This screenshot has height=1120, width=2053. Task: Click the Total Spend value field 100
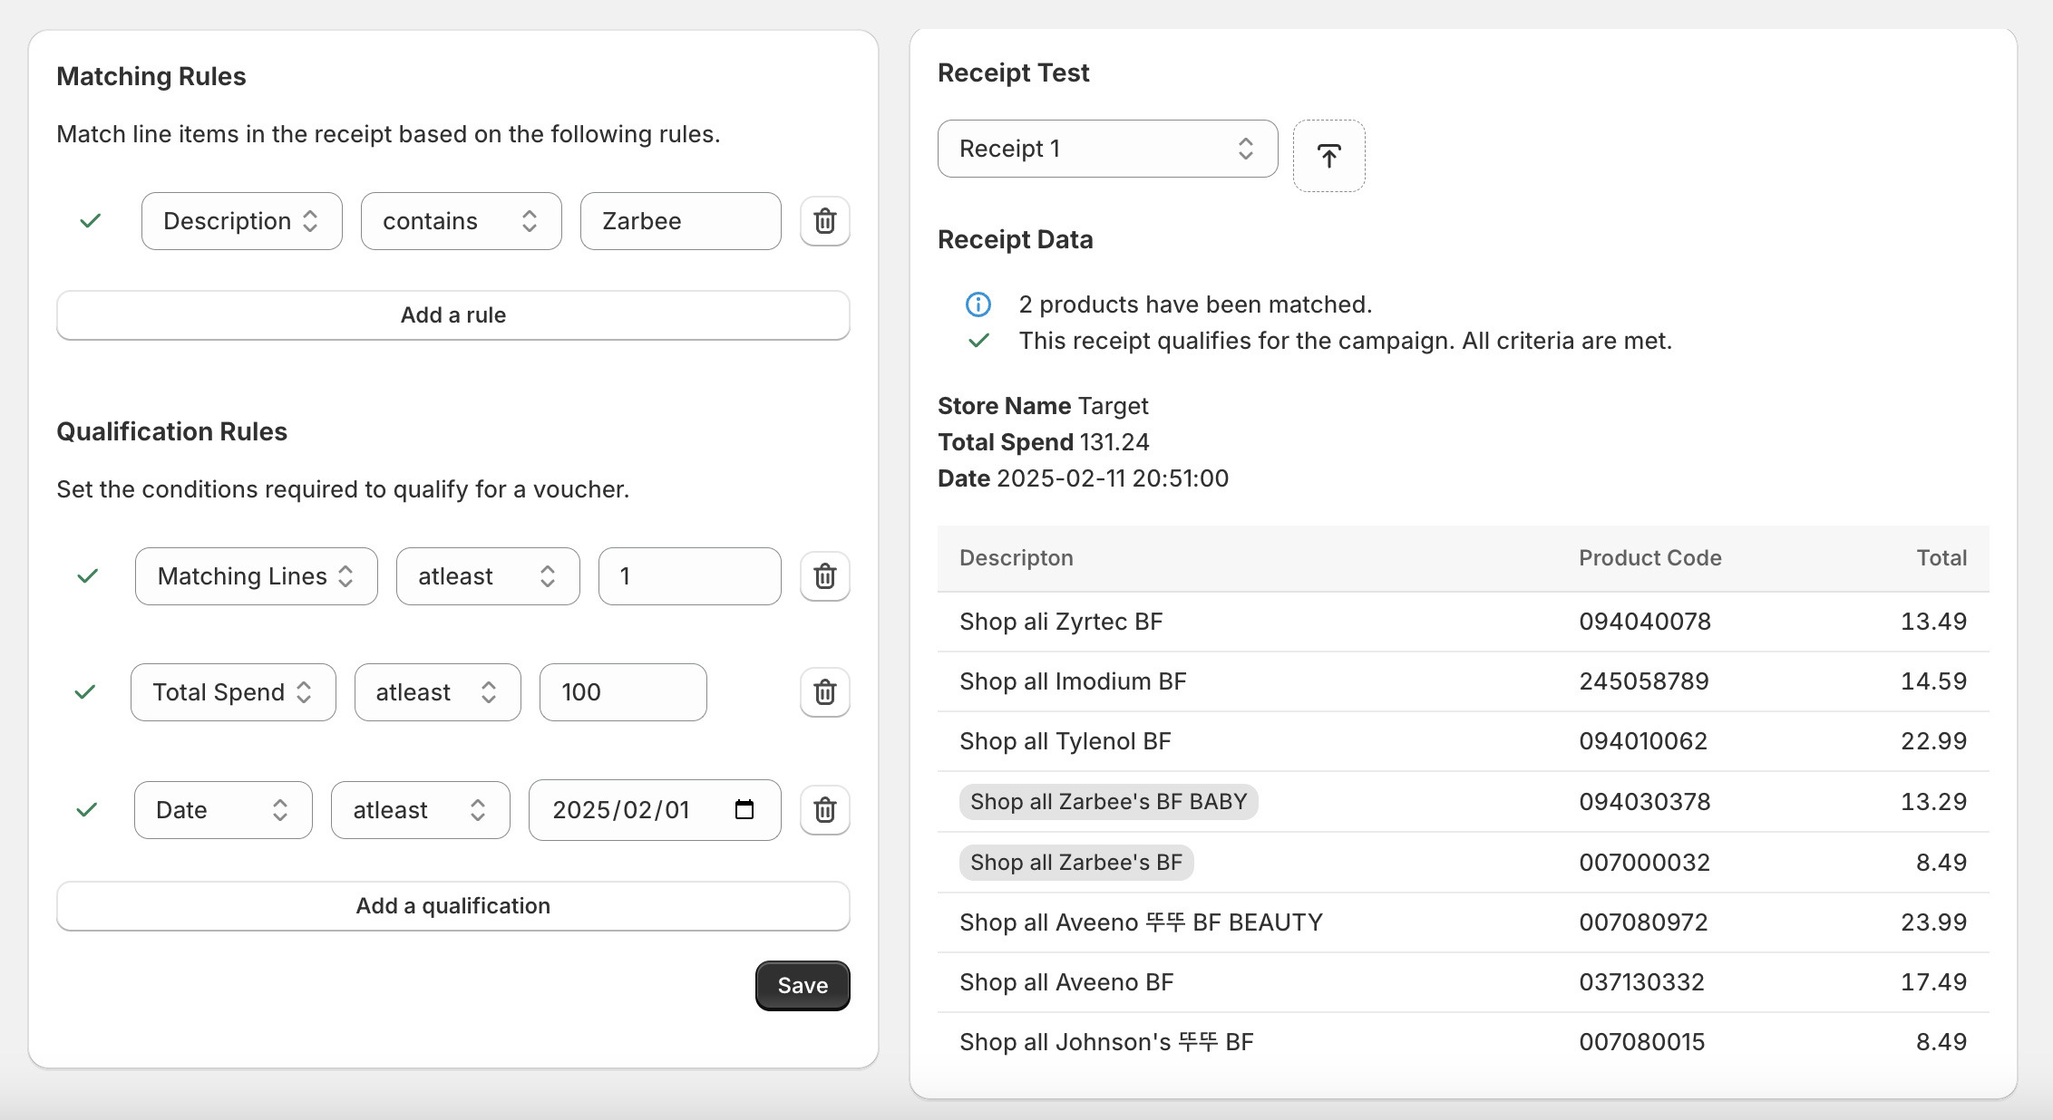(623, 692)
